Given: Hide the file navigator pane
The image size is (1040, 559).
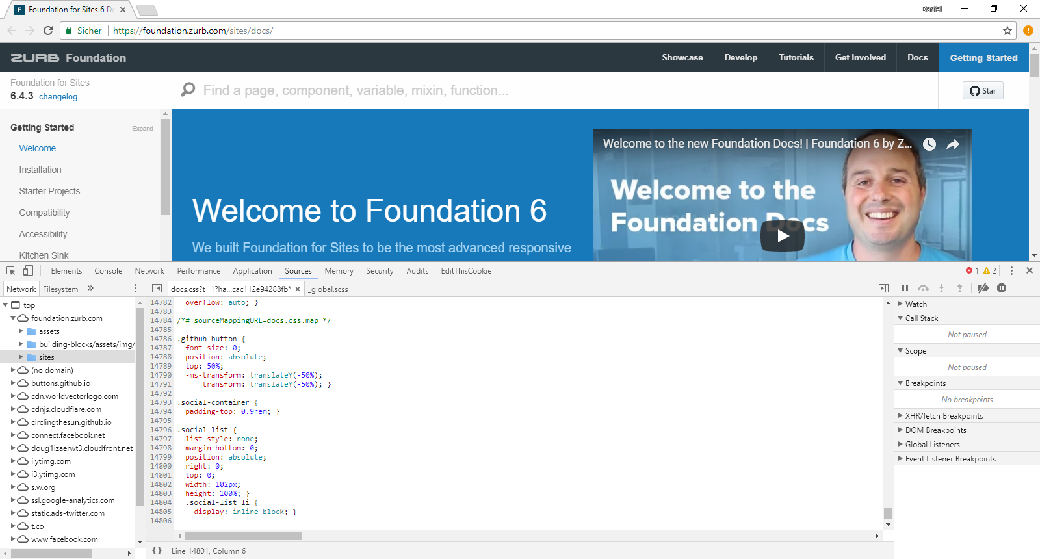Looking at the screenshot, I should (x=157, y=289).
